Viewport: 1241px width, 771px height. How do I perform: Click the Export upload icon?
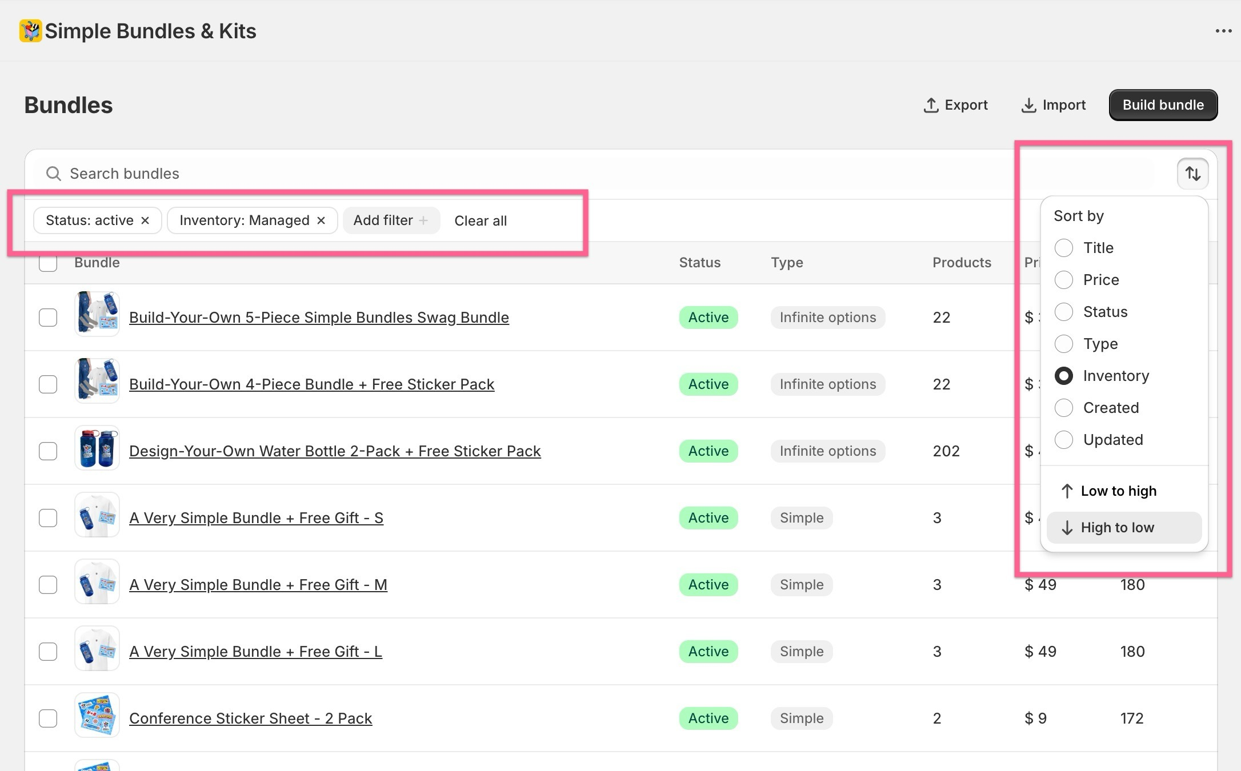click(931, 105)
